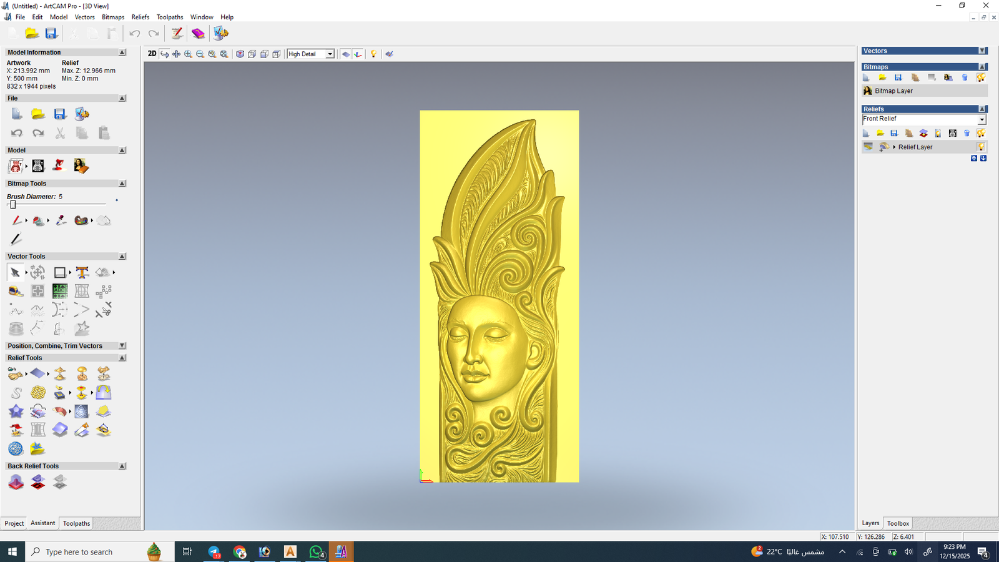Adjust the Brush Diameter slider handle
Image resolution: width=999 pixels, height=562 pixels.
(12, 205)
